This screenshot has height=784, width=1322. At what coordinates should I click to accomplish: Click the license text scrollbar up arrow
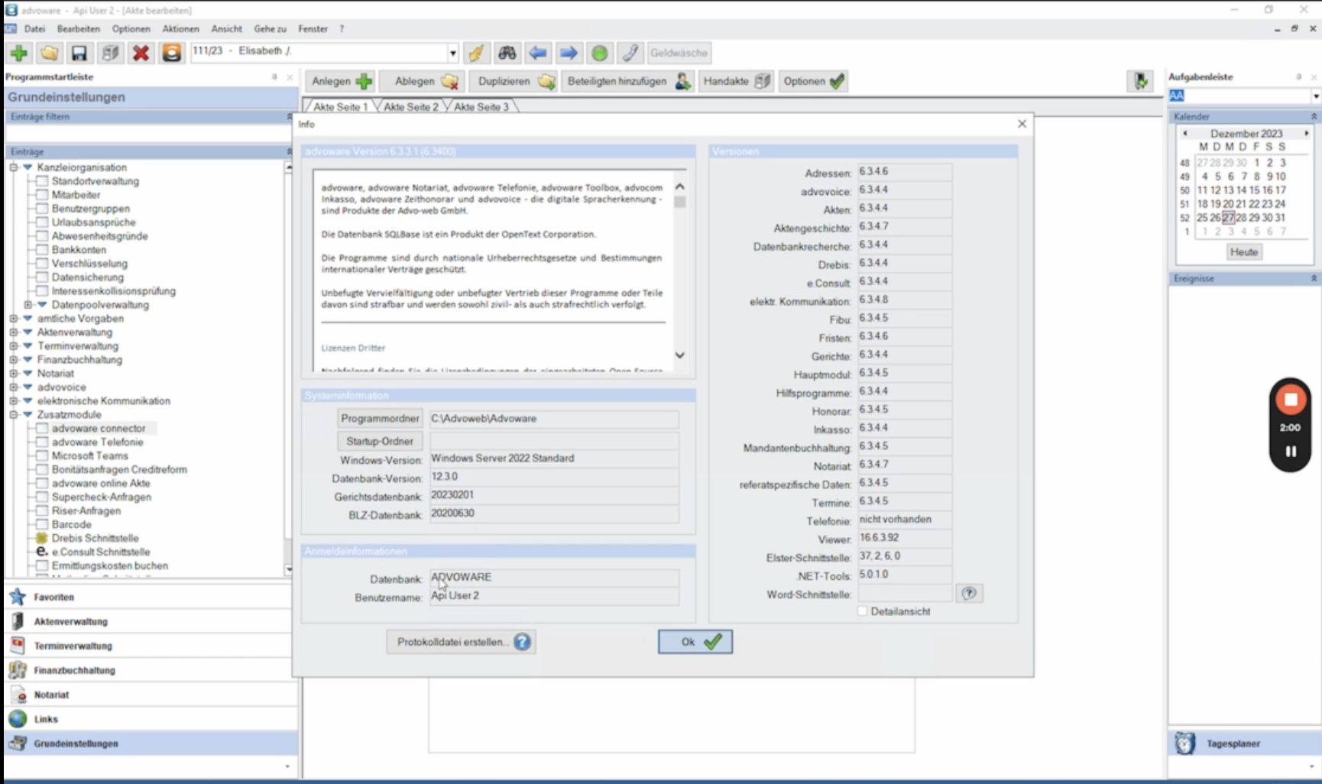click(x=679, y=186)
